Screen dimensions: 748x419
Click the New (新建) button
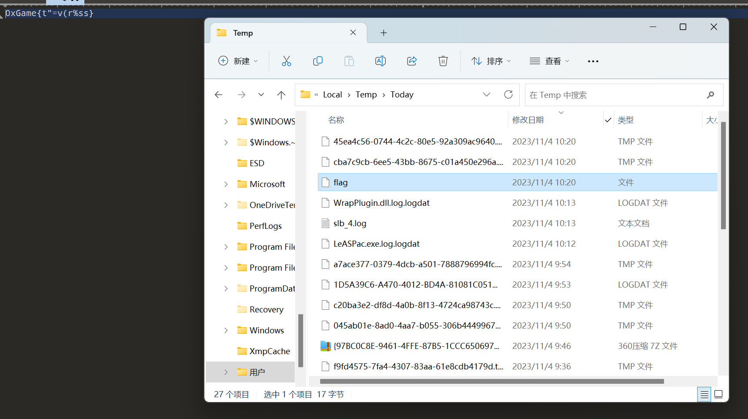(x=238, y=61)
